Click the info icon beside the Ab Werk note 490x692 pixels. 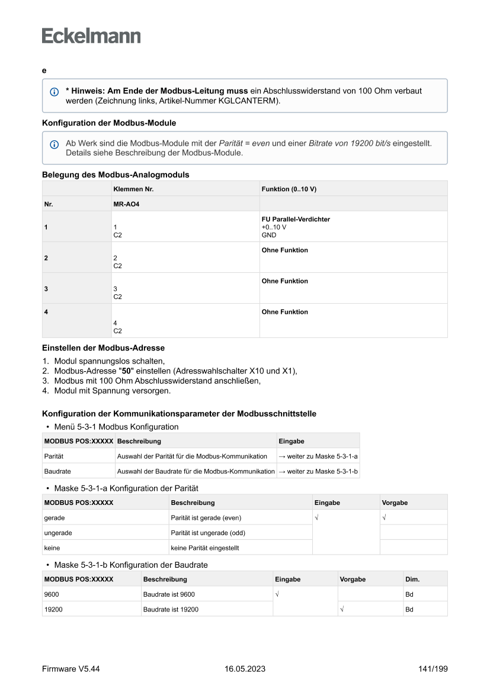coord(54,144)
